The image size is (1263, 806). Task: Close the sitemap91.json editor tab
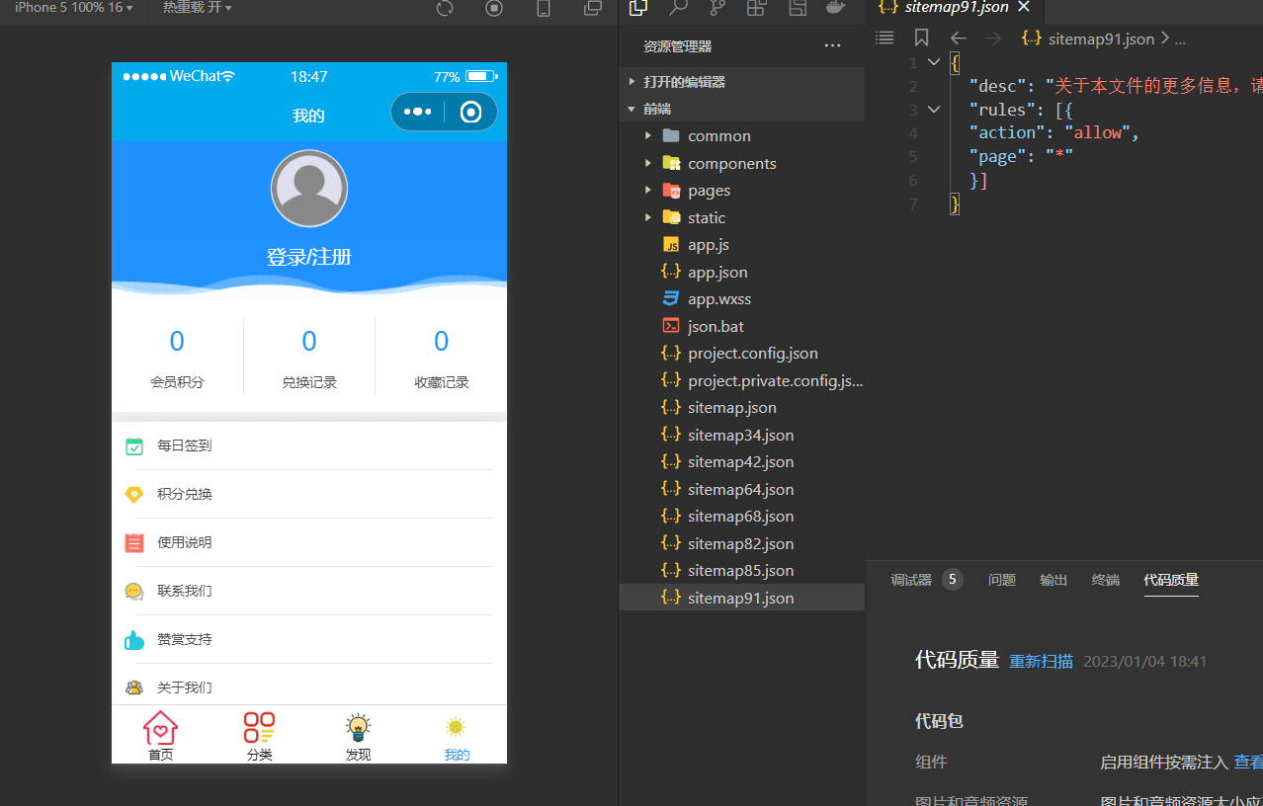coord(1024,7)
